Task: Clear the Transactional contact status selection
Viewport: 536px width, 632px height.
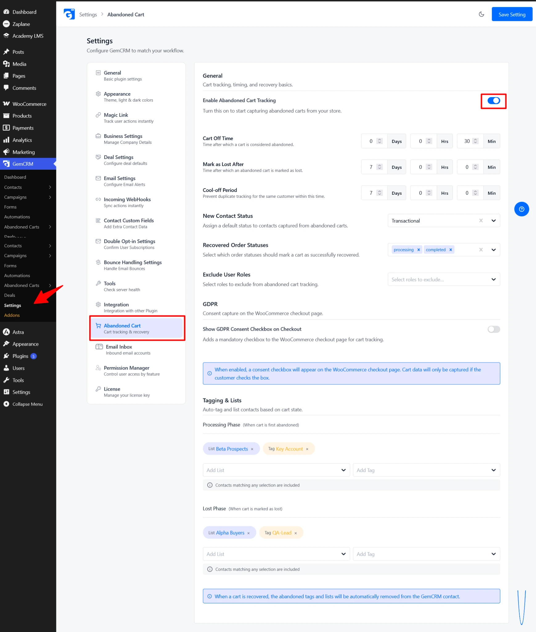Action: (x=481, y=221)
